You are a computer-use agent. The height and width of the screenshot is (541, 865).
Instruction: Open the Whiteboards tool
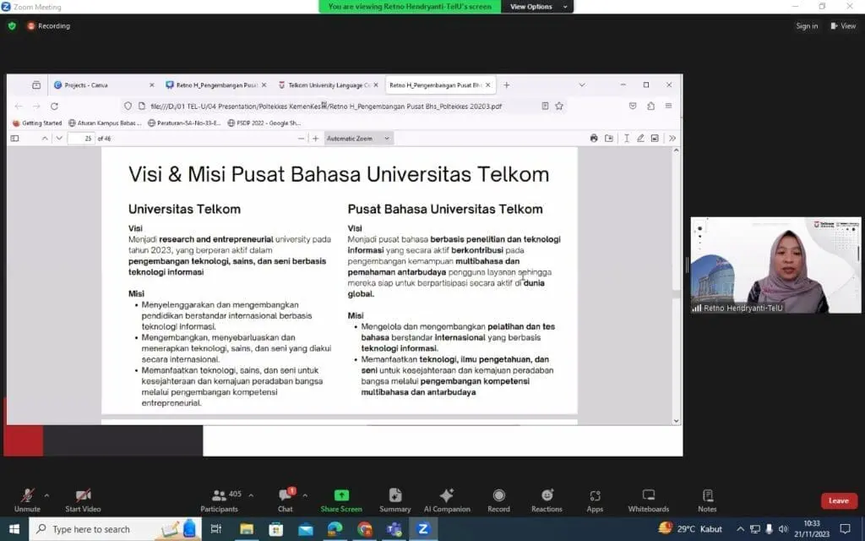click(x=648, y=499)
